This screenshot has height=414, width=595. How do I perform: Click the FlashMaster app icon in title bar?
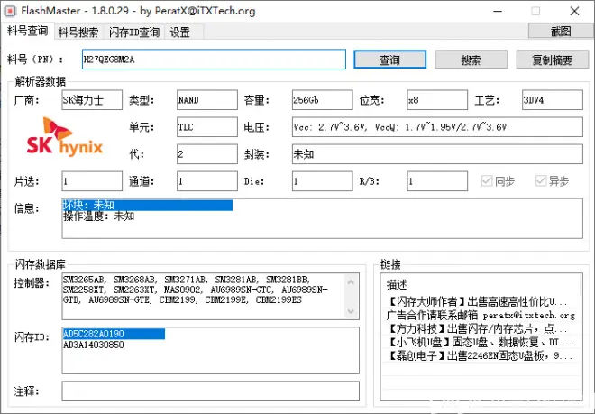click(11, 12)
